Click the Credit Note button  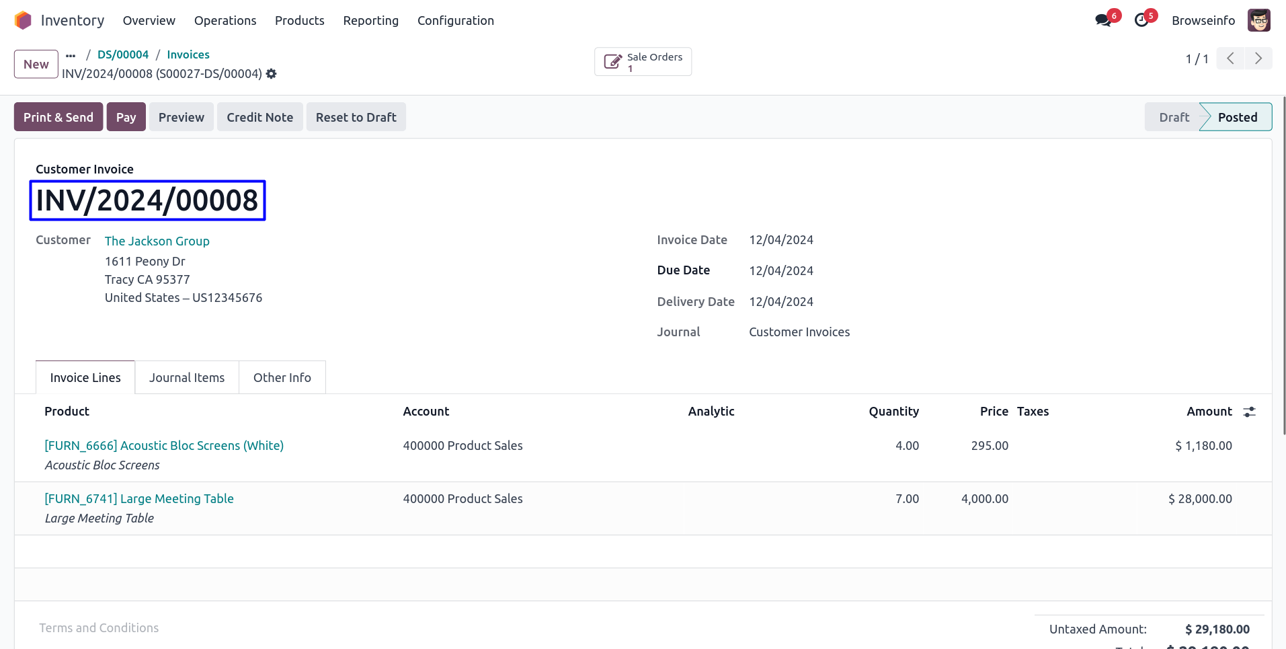click(259, 117)
